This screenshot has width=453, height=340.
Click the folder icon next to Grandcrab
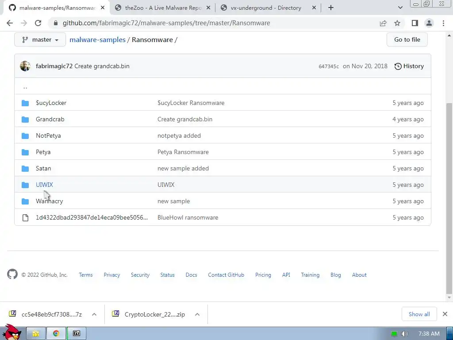tap(25, 120)
